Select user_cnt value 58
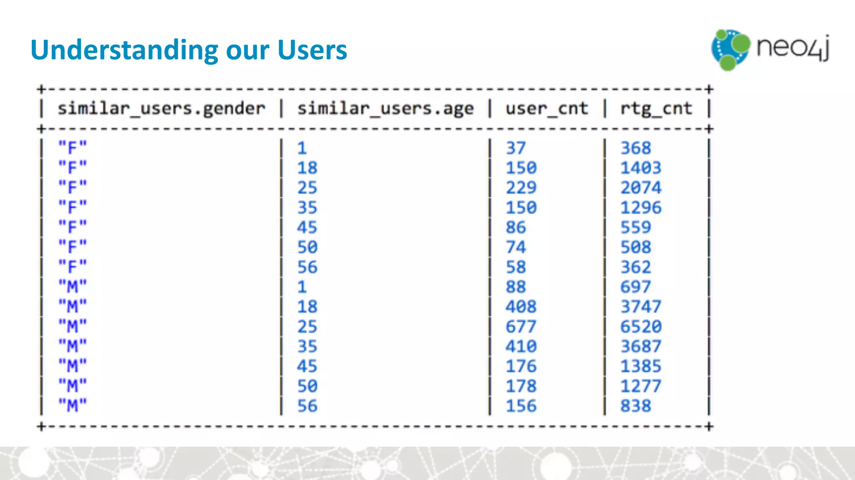The width and height of the screenshot is (855, 480). (516, 267)
